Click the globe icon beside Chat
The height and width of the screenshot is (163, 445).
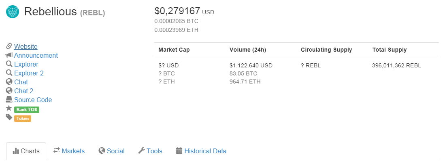click(x=9, y=82)
